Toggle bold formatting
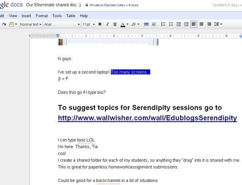Image resolution: width=242 pixels, height=185 pixels. 100,24
